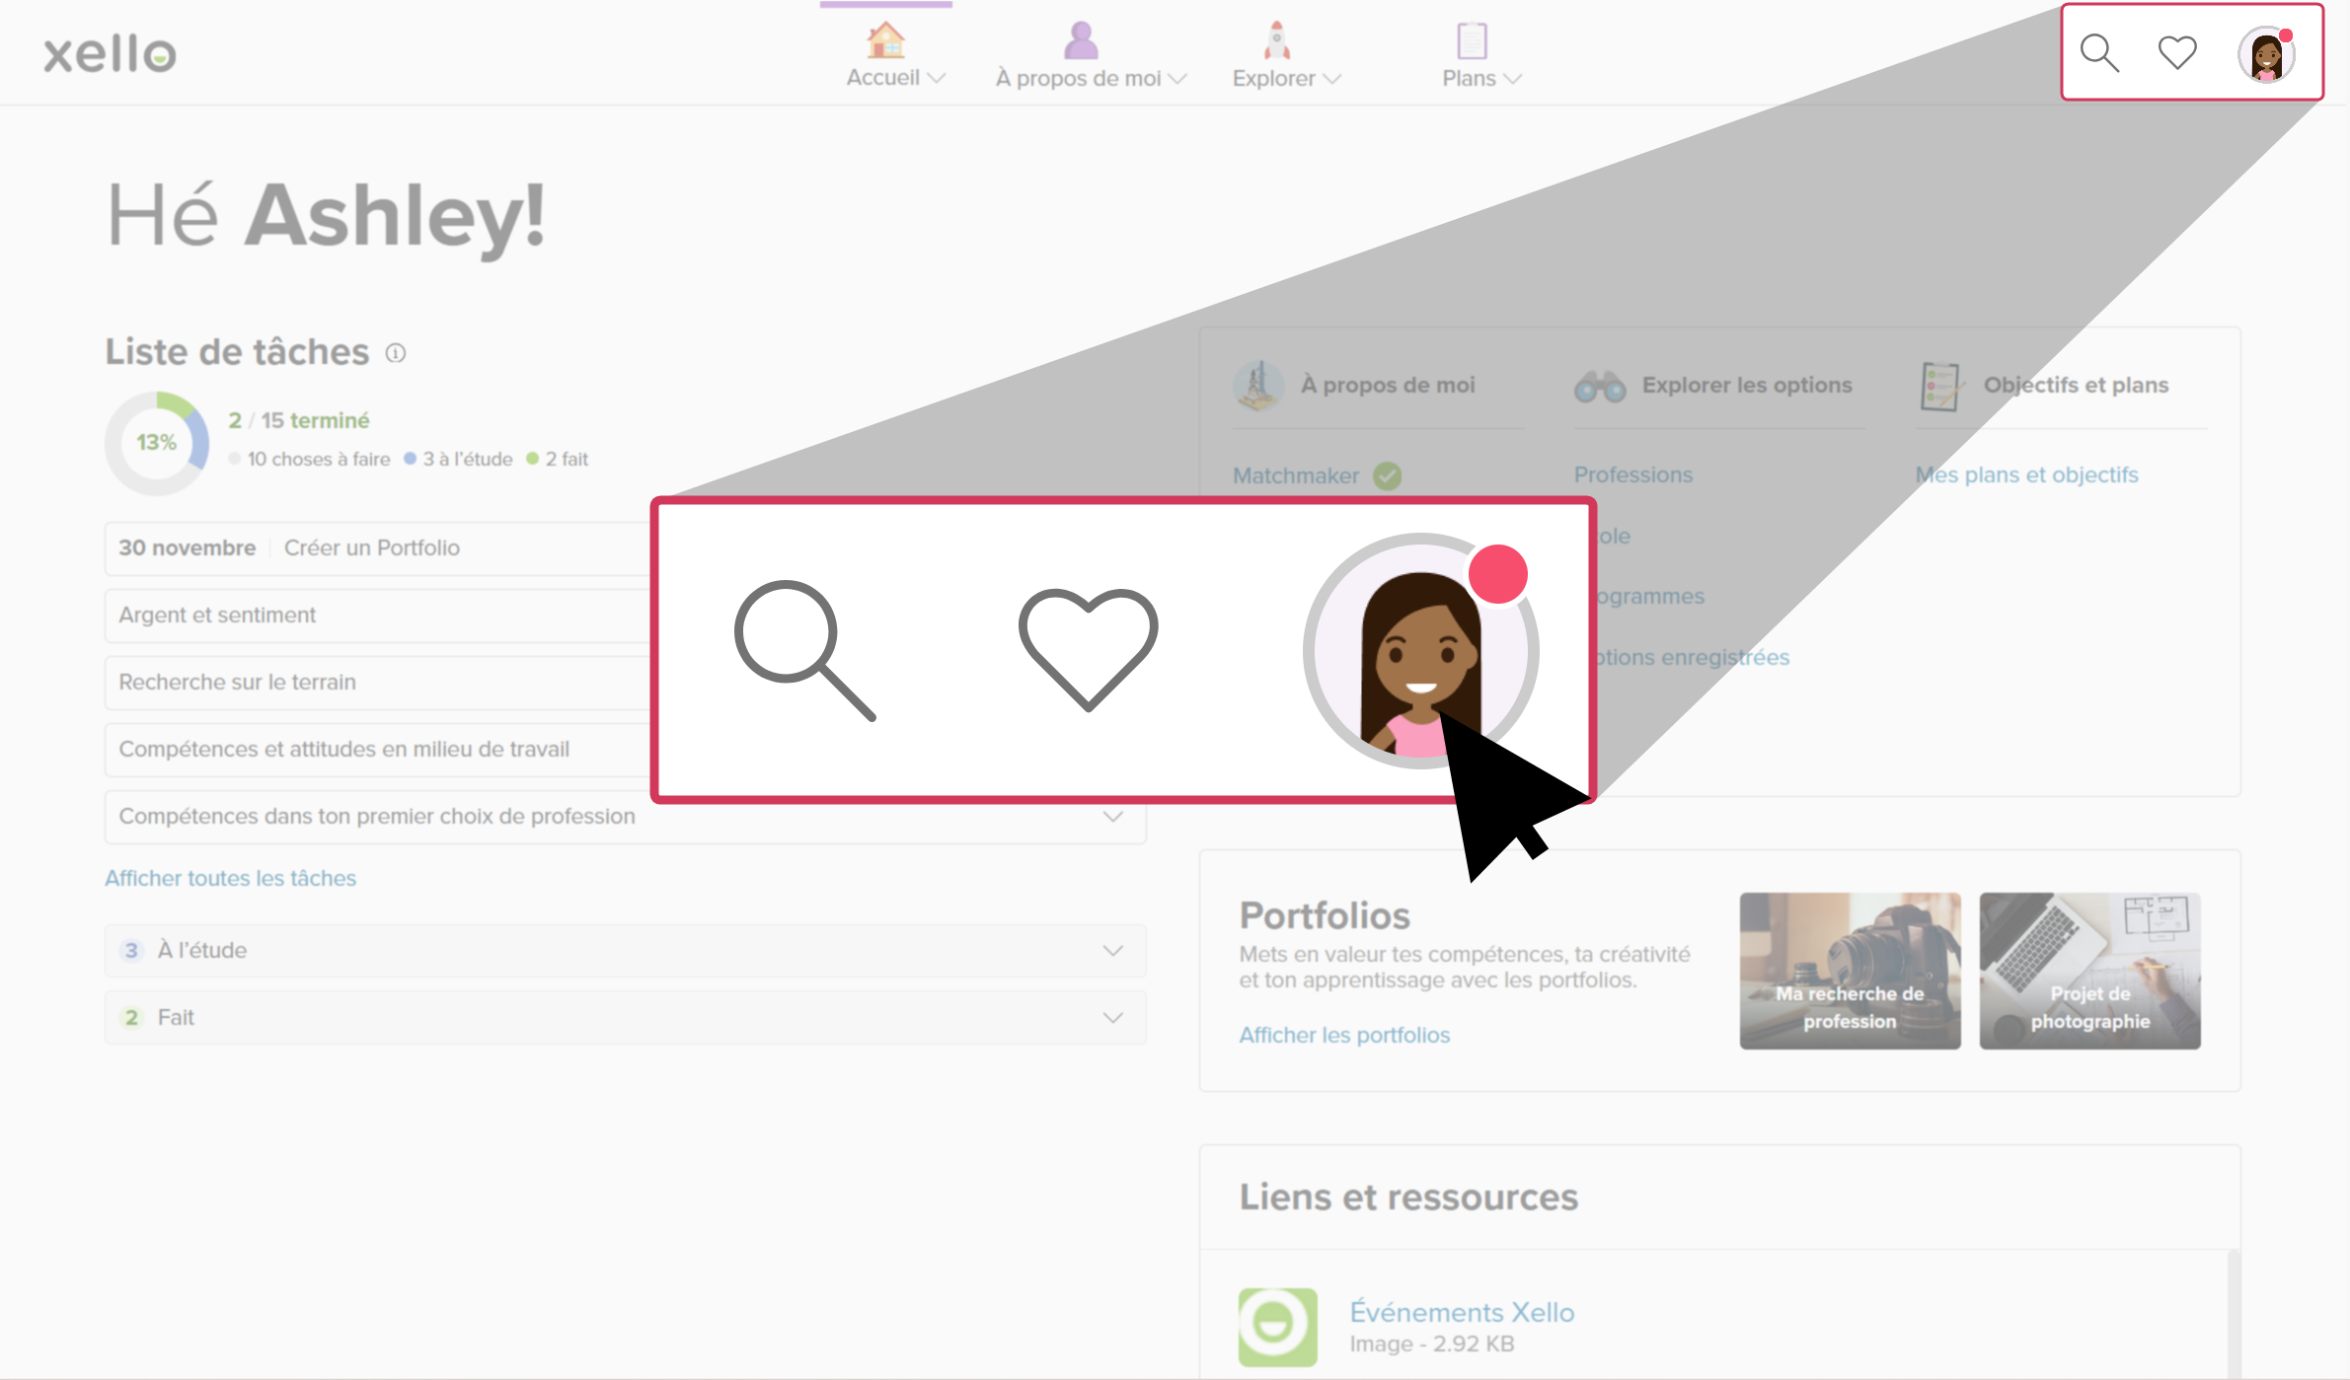Open the Professions link
This screenshot has height=1380, width=2350.
point(1633,475)
